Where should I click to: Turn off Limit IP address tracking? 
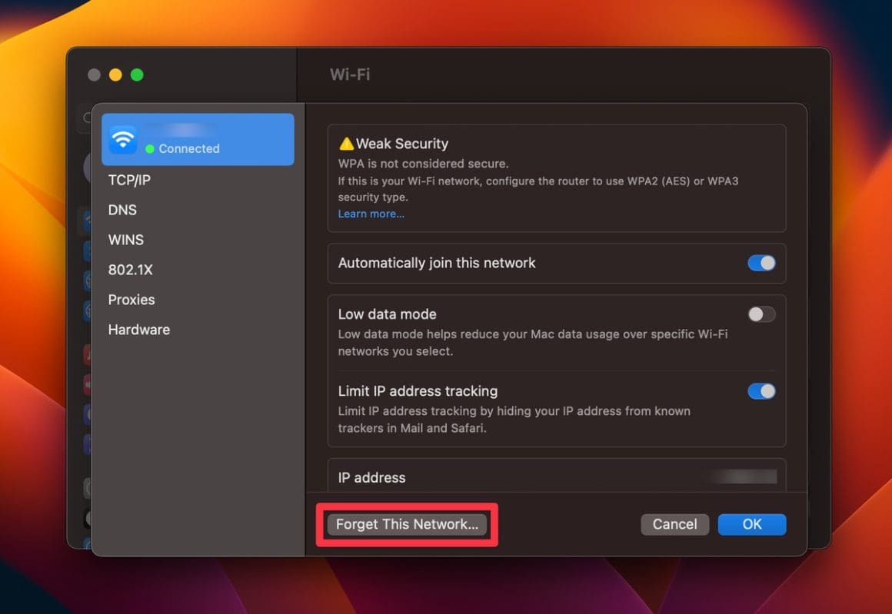761,391
